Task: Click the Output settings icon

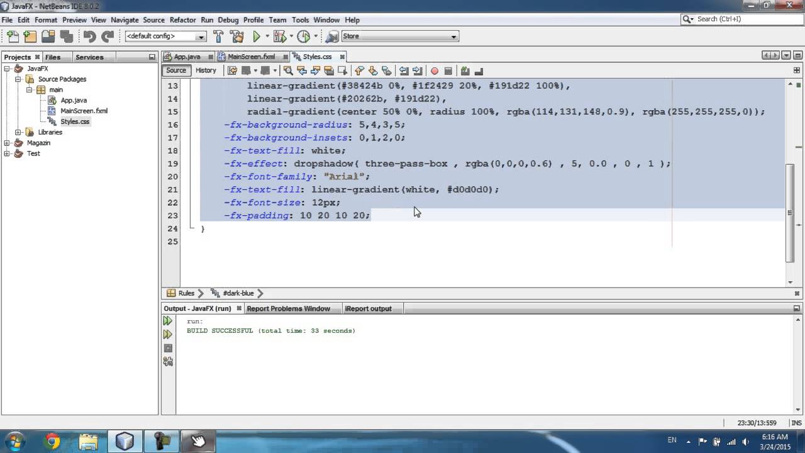Action: 168,361
